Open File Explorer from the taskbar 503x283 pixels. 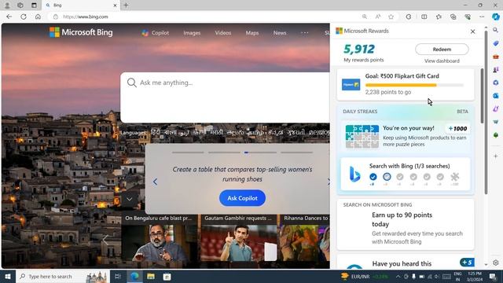pos(151,276)
